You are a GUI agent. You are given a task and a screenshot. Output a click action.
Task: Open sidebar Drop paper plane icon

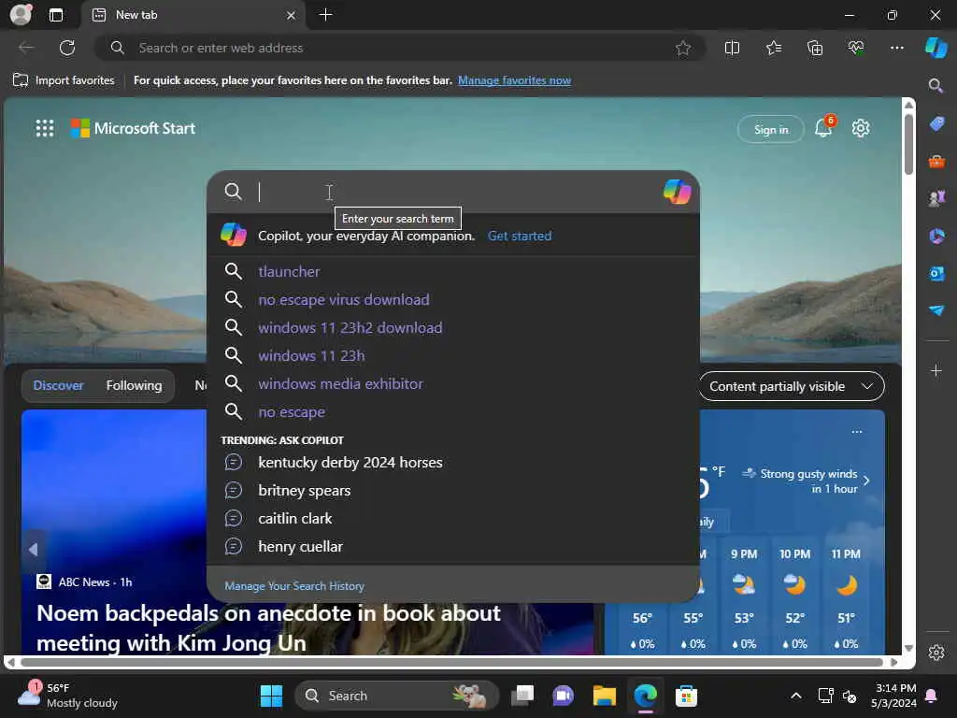click(936, 310)
